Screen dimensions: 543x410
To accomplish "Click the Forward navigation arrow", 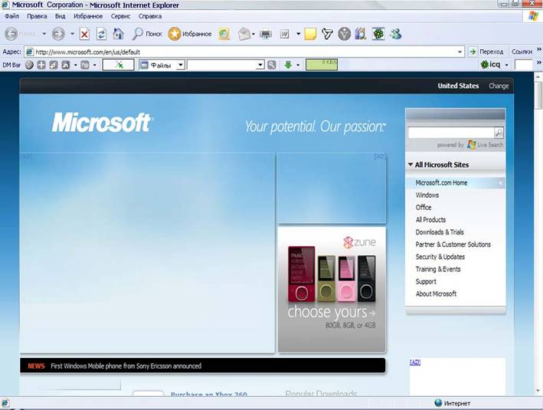I will [58, 34].
